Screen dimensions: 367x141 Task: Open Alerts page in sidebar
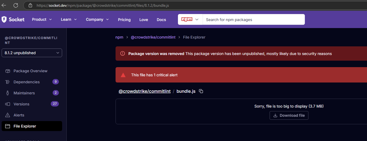tap(19, 115)
